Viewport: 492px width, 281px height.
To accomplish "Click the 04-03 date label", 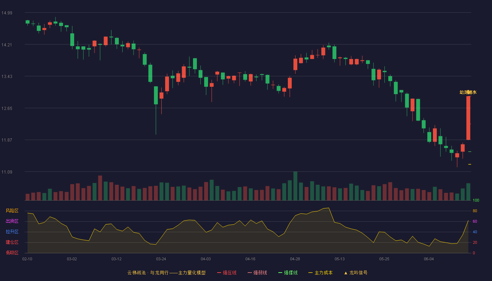I will click(x=206, y=259).
